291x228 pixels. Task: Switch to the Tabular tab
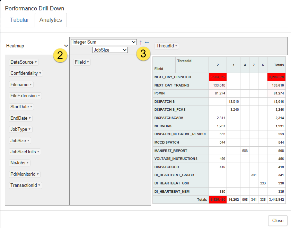click(19, 20)
